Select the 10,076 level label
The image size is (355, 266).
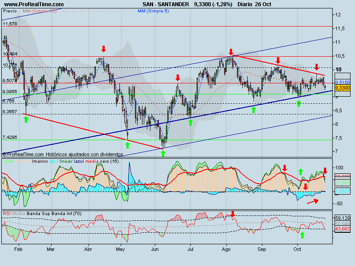click(x=10, y=65)
